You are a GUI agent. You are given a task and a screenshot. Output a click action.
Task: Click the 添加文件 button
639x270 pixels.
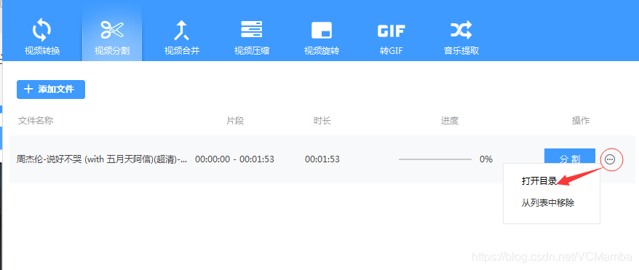[51, 90]
